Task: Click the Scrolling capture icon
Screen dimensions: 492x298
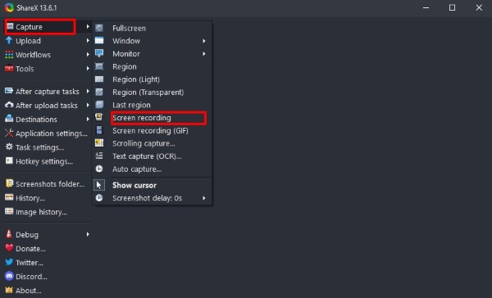Action: [x=99, y=143]
